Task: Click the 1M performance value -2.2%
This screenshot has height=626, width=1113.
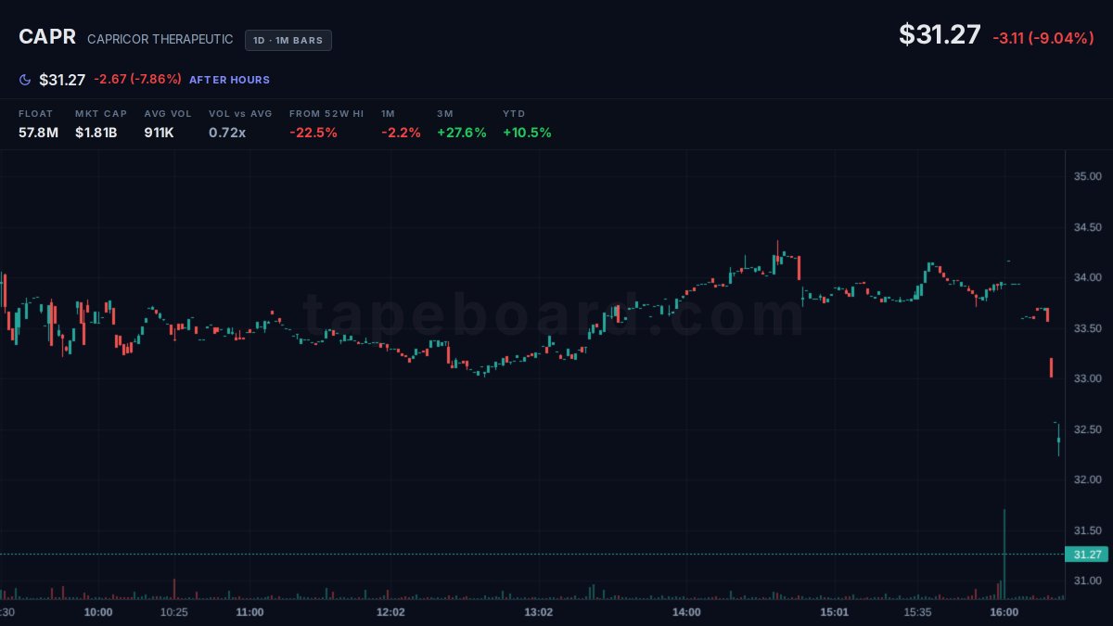Action: [401, 133]
